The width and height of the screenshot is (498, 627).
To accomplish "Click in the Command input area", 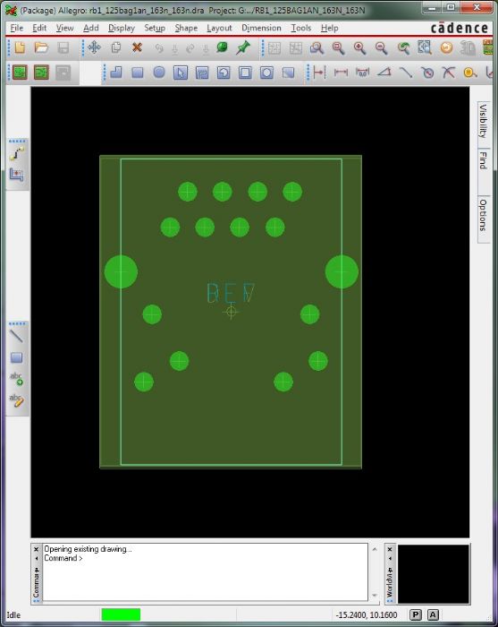I will [x=205, y=571].
